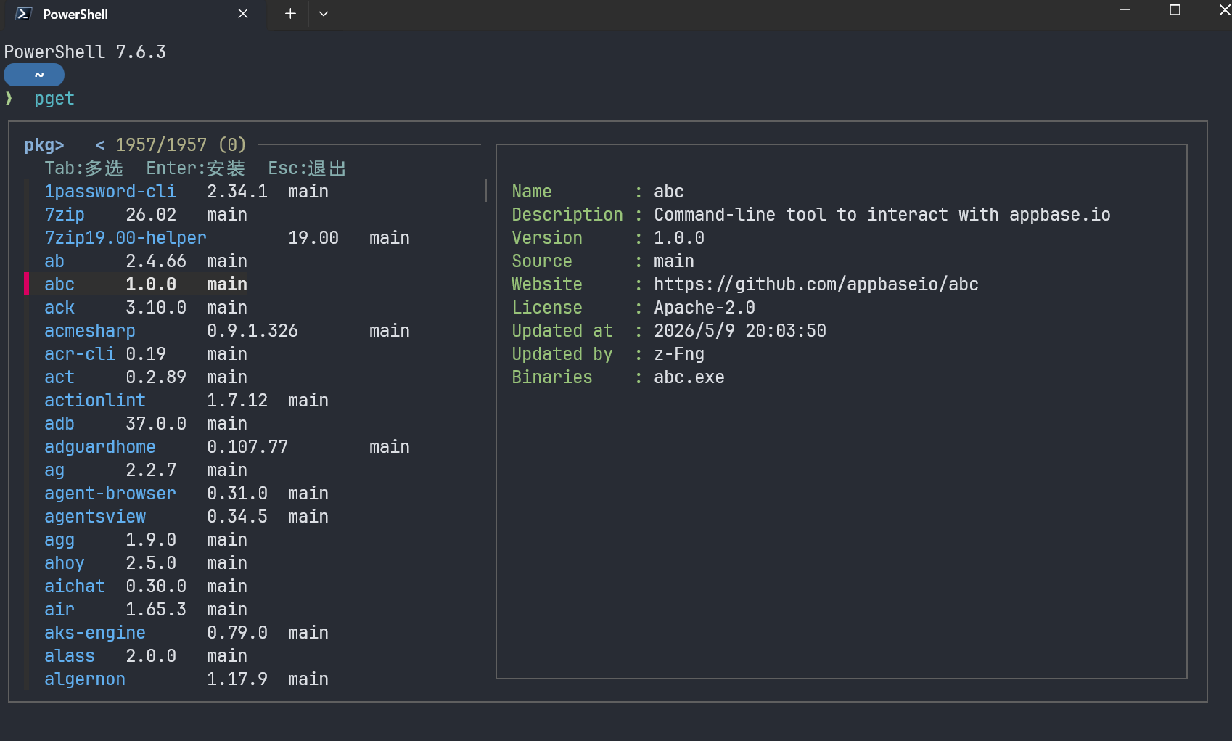Click the 0.107.77 version of adguardhome
This screenshot has width=1232, height=741.
coord(247,447)
